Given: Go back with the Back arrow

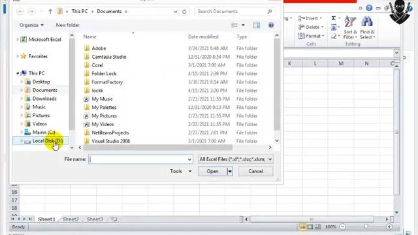Looking at the screenshot, I should coord(20,12).
